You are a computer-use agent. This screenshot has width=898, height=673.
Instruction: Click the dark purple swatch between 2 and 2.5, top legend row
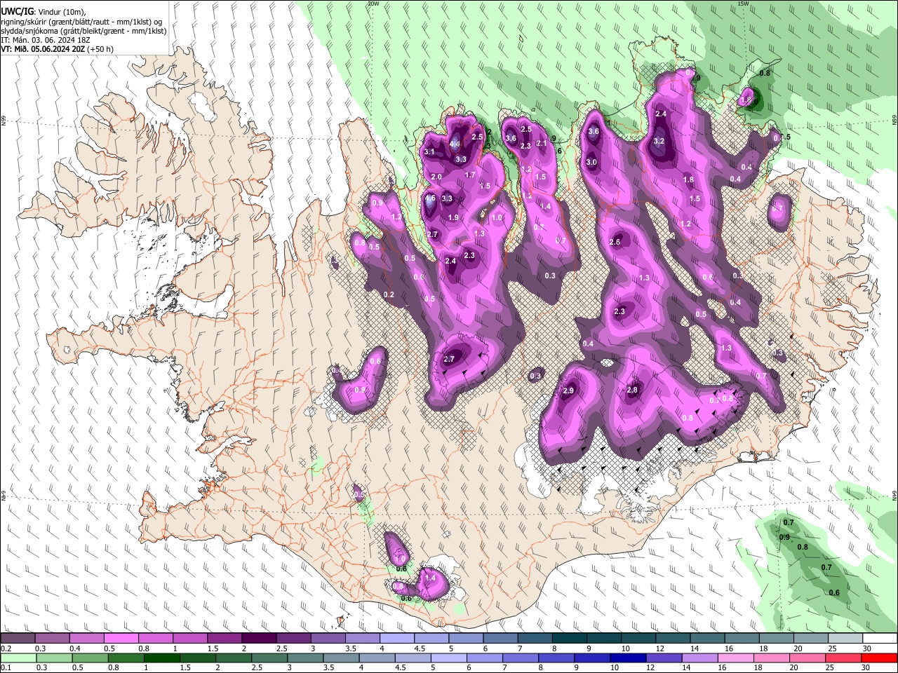click(x=259, y=639)
